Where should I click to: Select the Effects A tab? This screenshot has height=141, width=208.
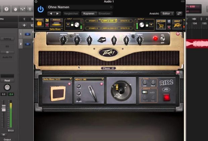[x=125, y=21]
